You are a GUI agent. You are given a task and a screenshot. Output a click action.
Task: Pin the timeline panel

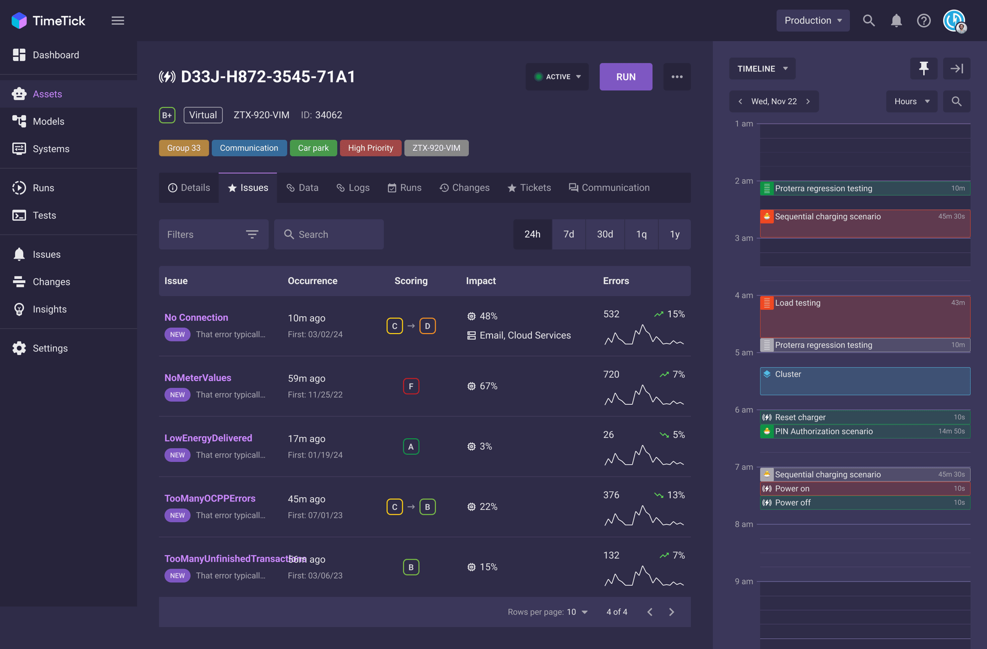[923, 69]
